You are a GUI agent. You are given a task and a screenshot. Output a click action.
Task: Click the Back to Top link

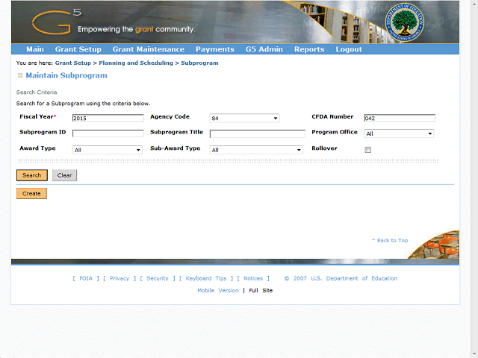pos(390,240)
